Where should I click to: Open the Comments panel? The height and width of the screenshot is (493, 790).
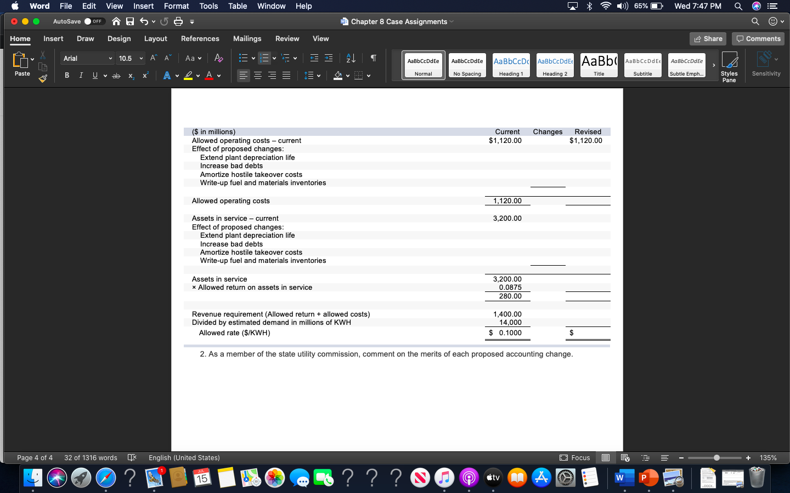coord(758,38)
